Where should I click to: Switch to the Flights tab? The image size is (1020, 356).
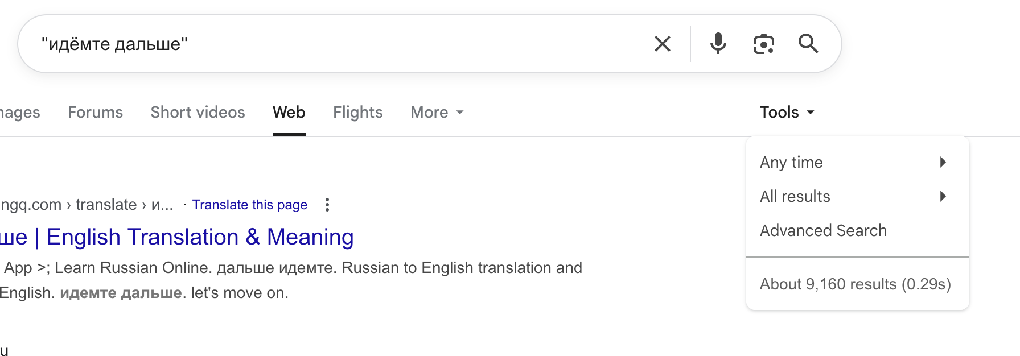click(x=357, y=113)
